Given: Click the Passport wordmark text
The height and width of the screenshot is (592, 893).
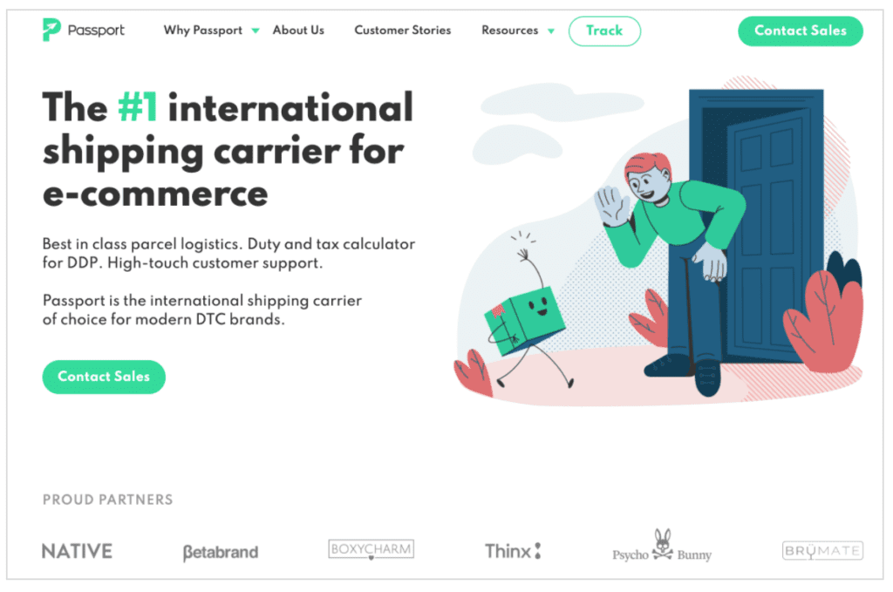Looking at the screenshot, I should [96, 31].
